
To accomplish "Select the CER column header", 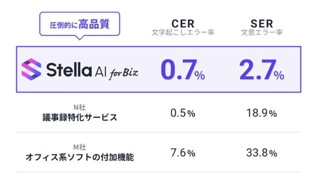I will [183, 23].
